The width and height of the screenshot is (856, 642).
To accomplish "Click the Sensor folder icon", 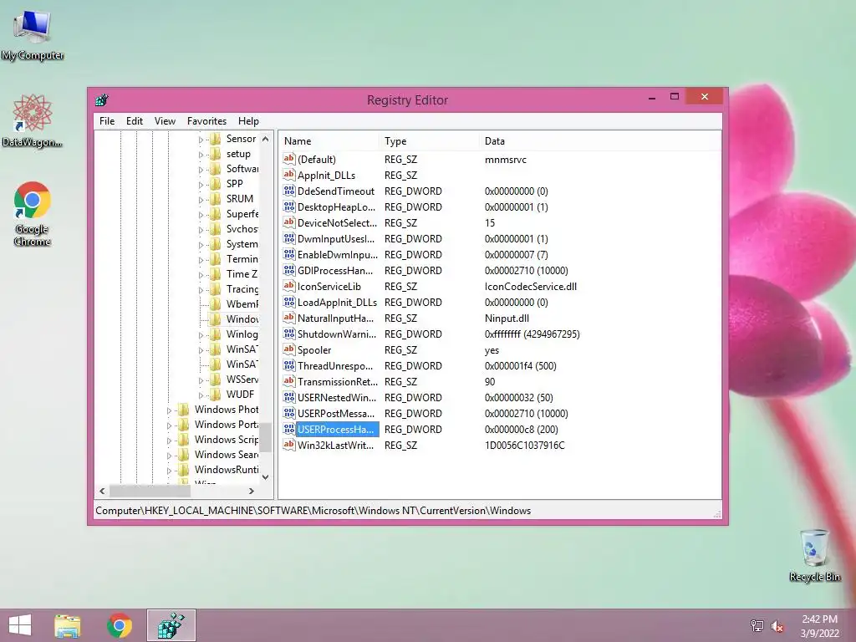I will pyautogui.click(x=216, y=139).
